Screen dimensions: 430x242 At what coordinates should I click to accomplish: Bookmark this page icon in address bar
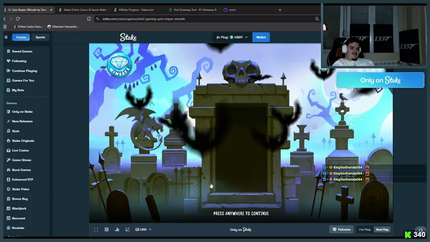pos(89,19)
